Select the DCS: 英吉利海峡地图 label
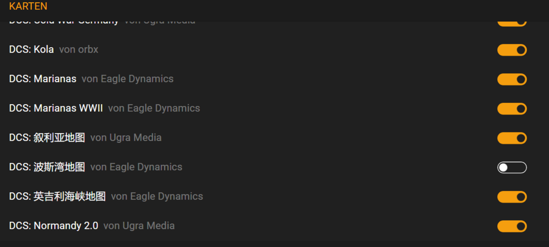 [x=58, y=197]
